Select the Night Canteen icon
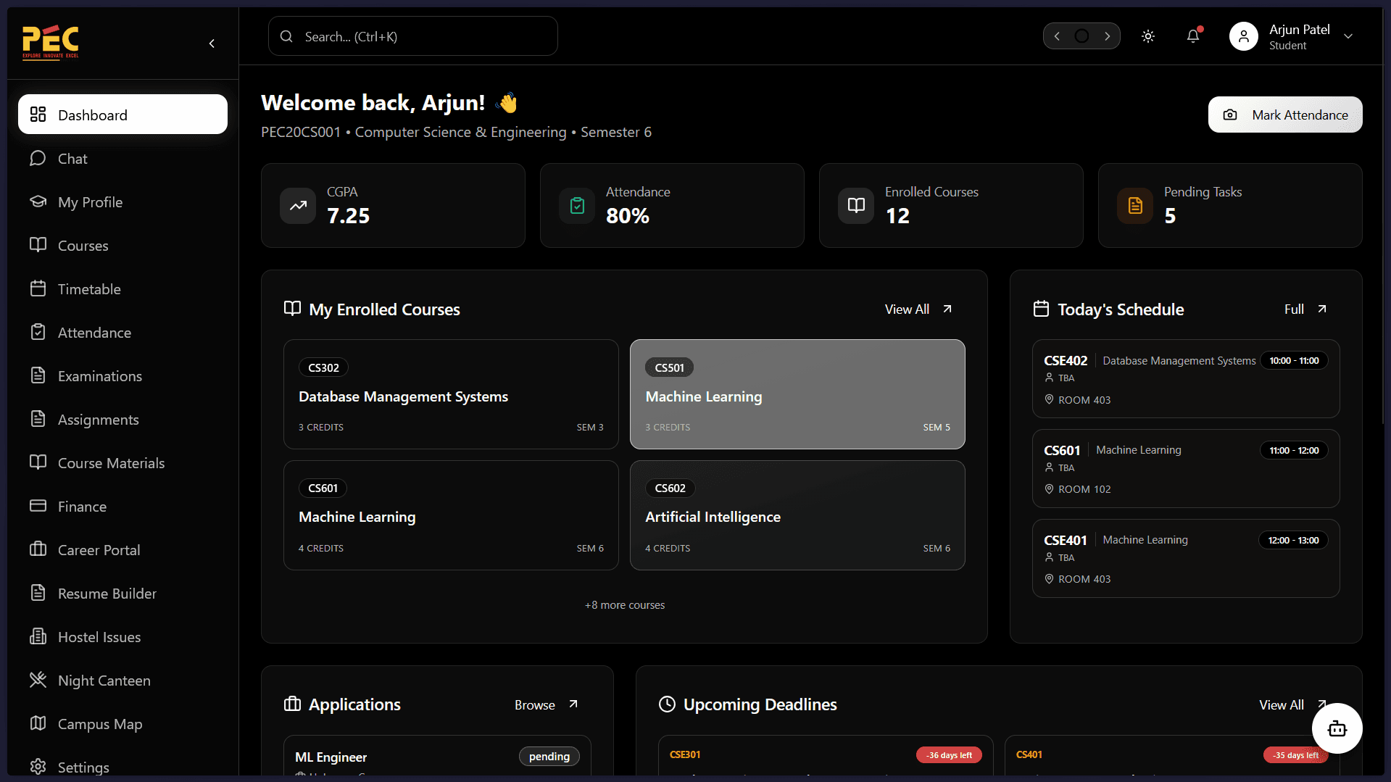 coord(39,680)
